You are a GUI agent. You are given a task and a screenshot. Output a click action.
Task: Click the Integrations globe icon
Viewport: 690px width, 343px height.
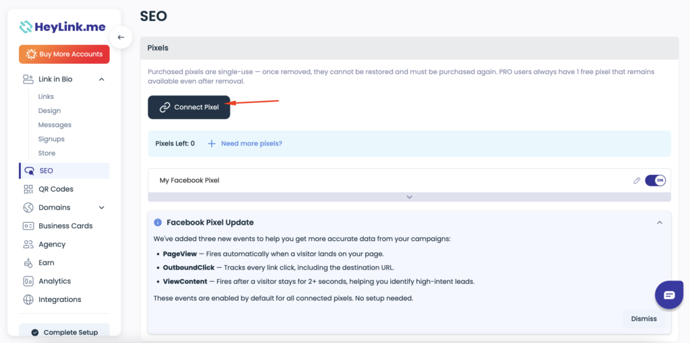point(28,299)
